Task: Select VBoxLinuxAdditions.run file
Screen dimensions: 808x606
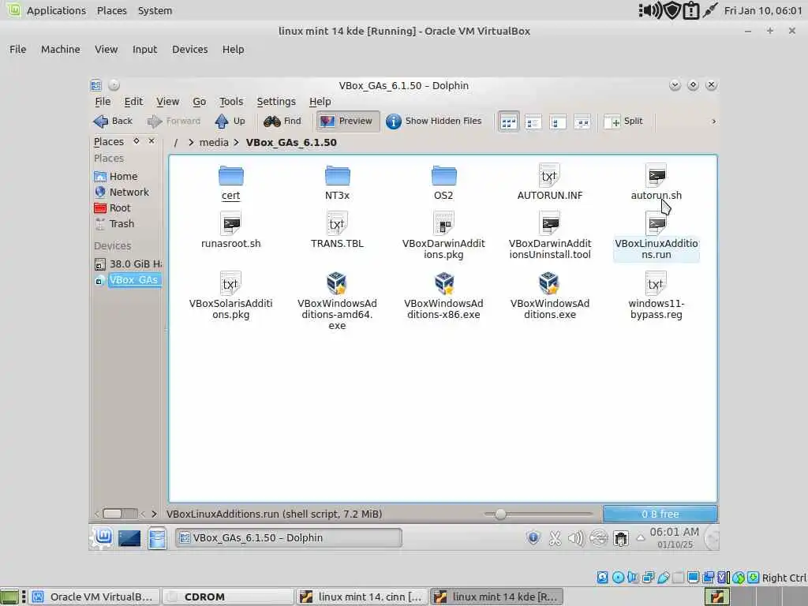Action: [x=656, y=236]
